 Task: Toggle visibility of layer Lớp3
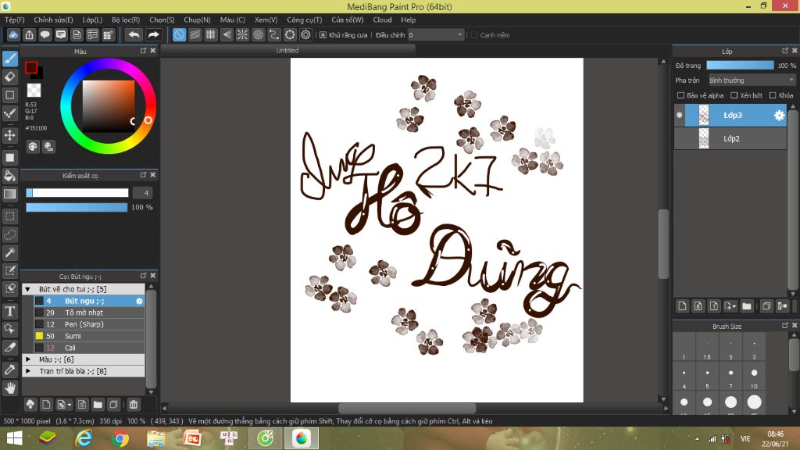tap(680, 116)
